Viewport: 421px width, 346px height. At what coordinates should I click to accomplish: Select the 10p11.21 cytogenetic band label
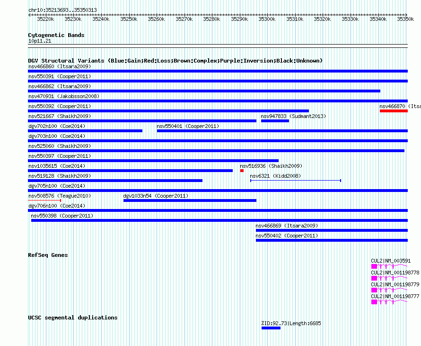[x=40, y=41]
